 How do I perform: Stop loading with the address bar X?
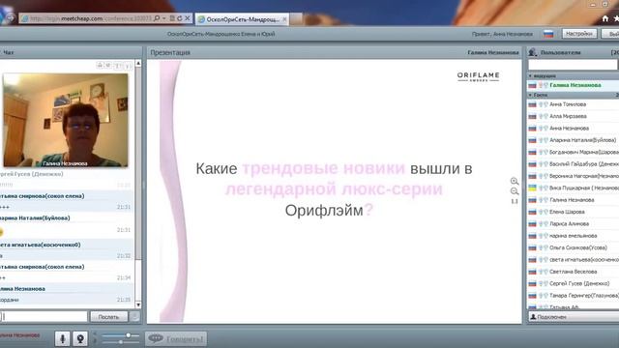point(188,18)
